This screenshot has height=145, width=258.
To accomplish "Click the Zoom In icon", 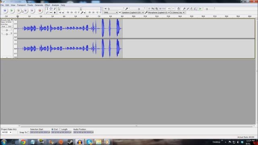I will tap(184, 9).
